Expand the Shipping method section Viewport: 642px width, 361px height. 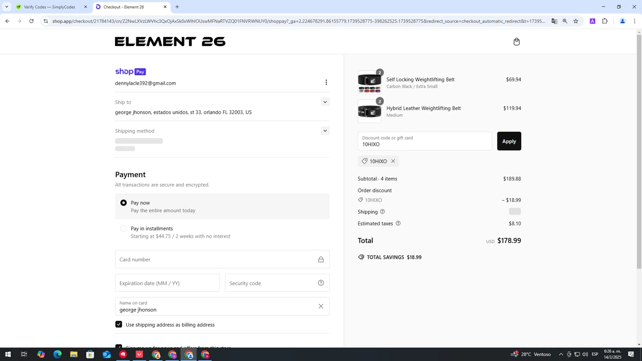coord(325,131)
